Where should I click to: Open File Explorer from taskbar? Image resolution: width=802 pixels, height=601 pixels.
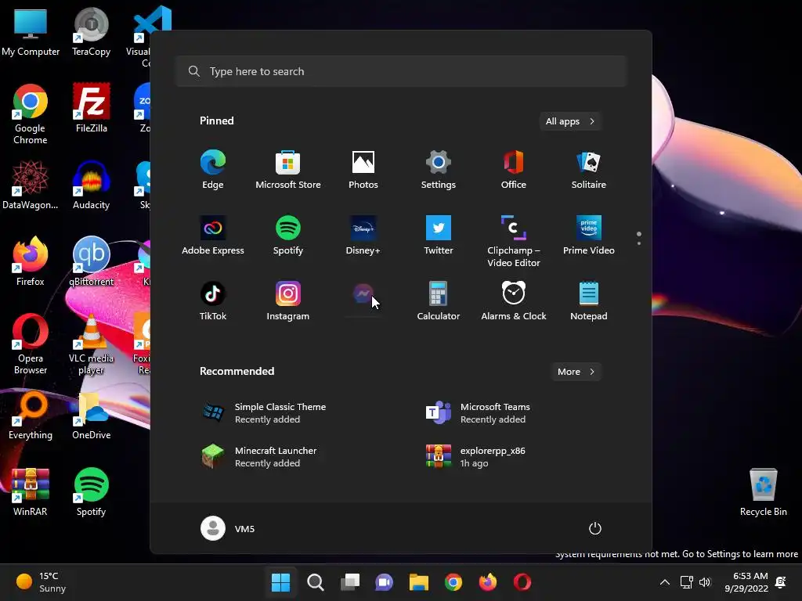point(418,582)
